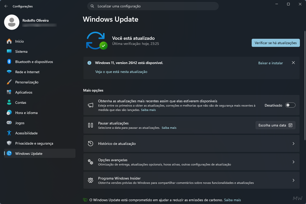The width and height of the screenshot is (306, 204).
Task: Click the Rede e Internet Wi-Fi icon
Action: pos(9,72)
